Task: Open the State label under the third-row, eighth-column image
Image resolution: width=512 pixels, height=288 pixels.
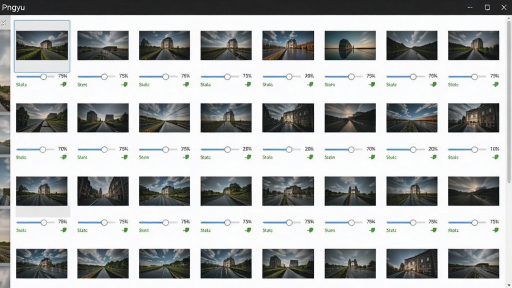Action: (x=453, y=230)
